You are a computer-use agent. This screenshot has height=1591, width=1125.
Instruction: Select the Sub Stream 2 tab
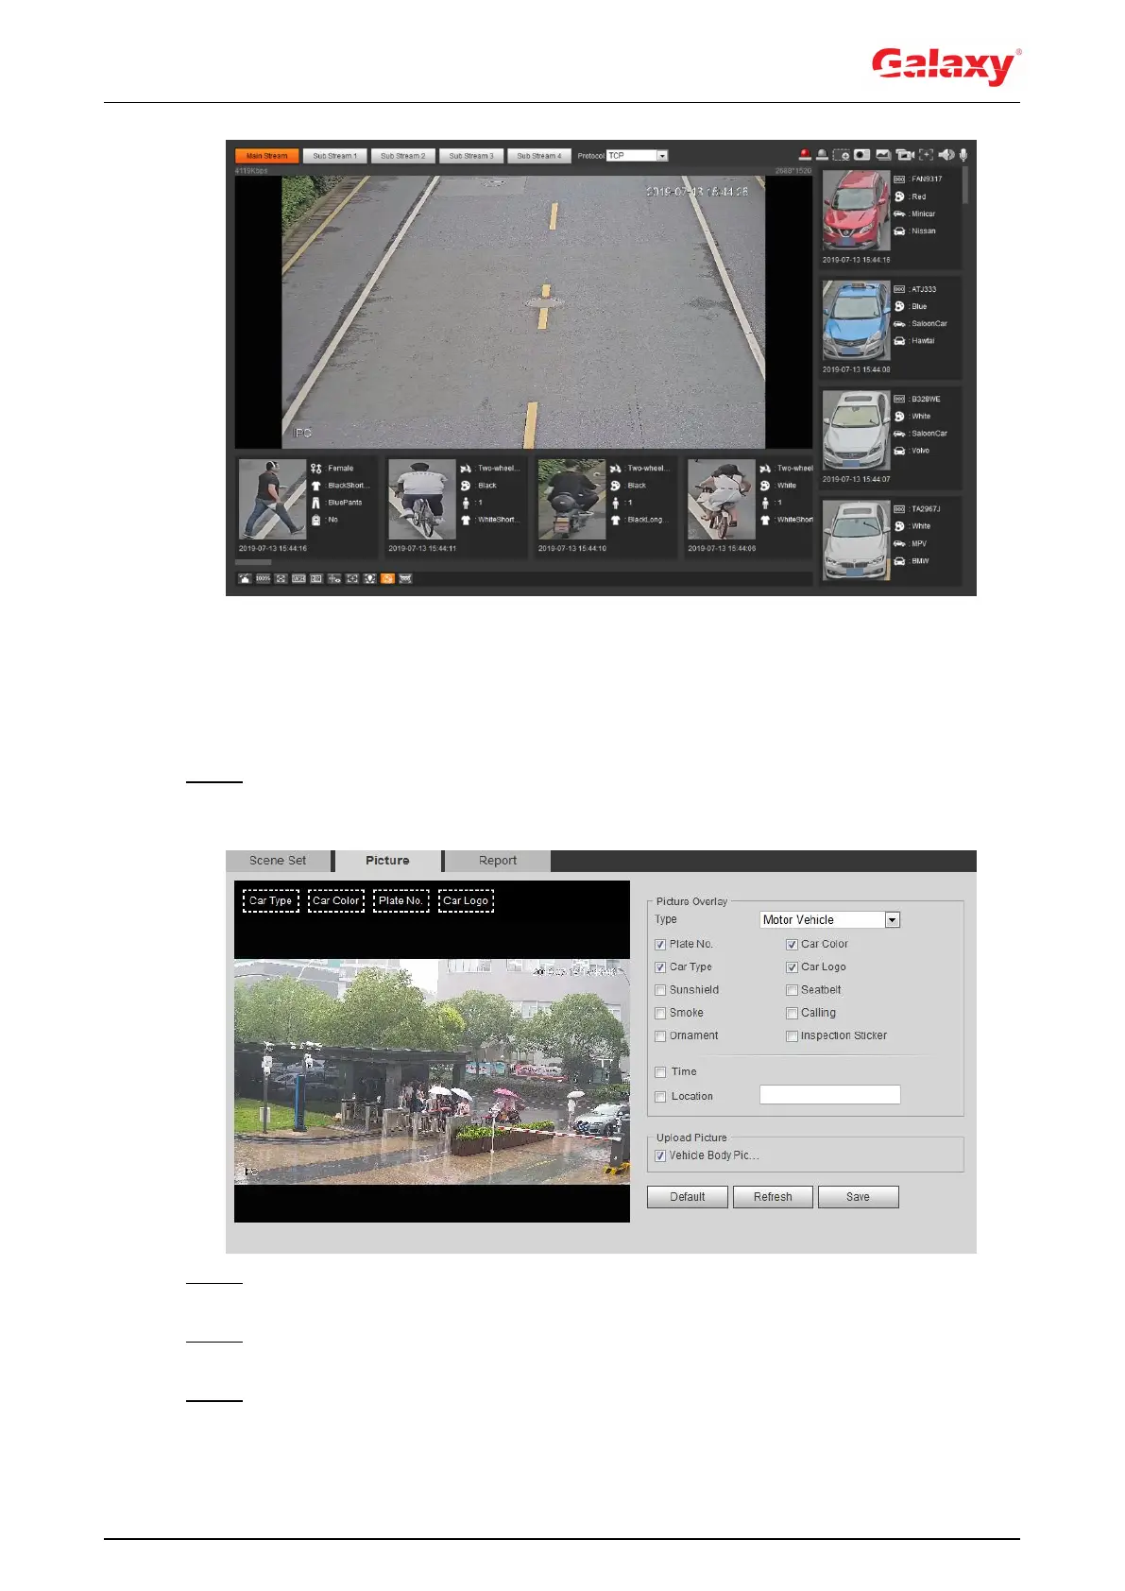(403, 156)
